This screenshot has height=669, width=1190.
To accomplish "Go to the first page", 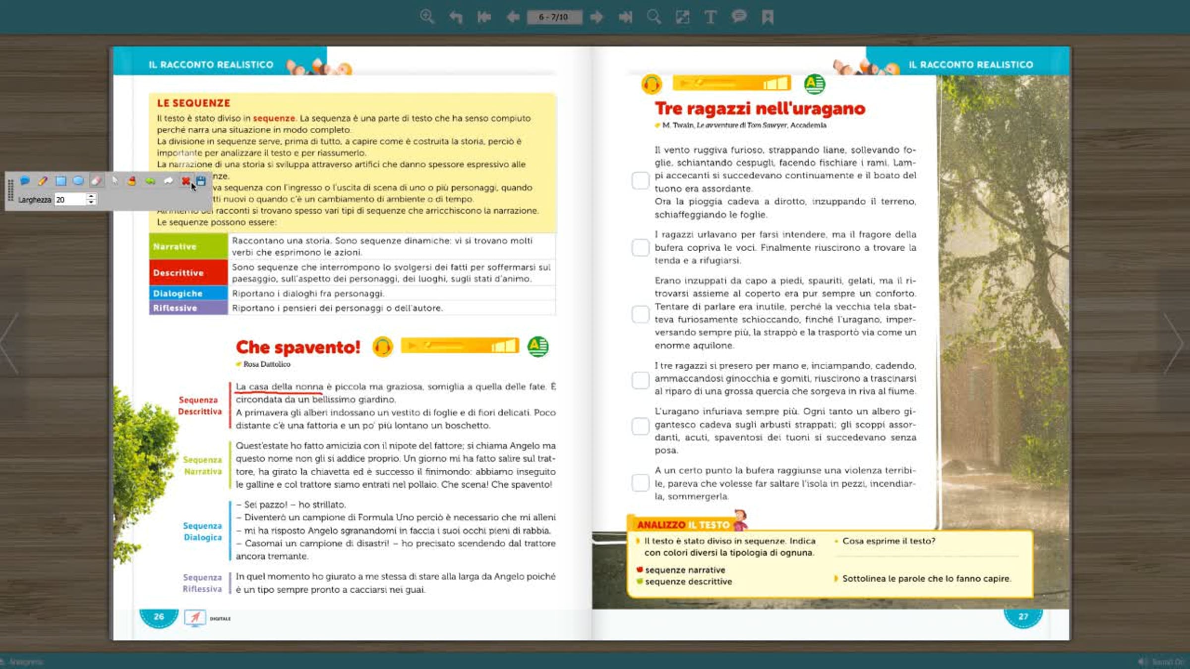I will (484, 17).
